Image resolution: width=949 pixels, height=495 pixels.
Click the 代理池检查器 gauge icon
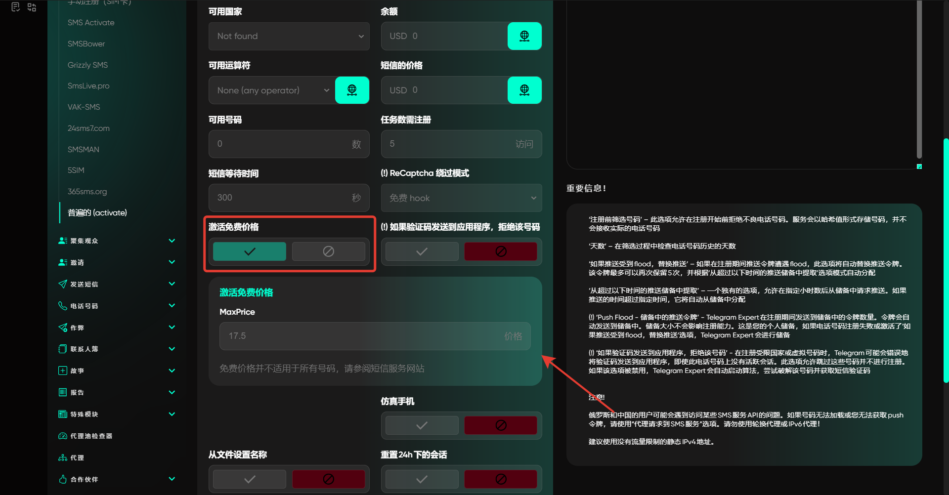(x=63, y=436)
